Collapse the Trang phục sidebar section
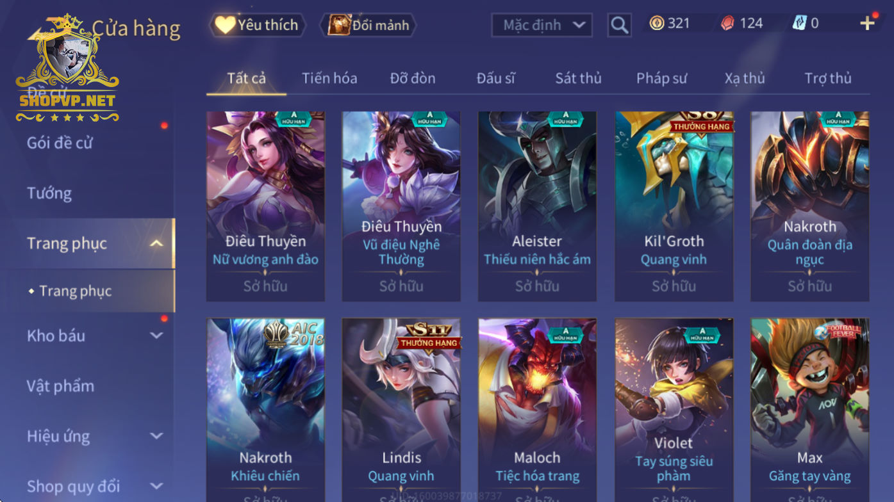 tap(156, 243)
